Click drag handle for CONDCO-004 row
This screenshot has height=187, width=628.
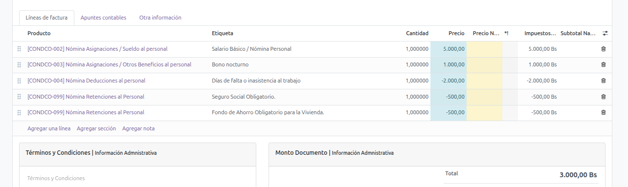pos(19,81)
